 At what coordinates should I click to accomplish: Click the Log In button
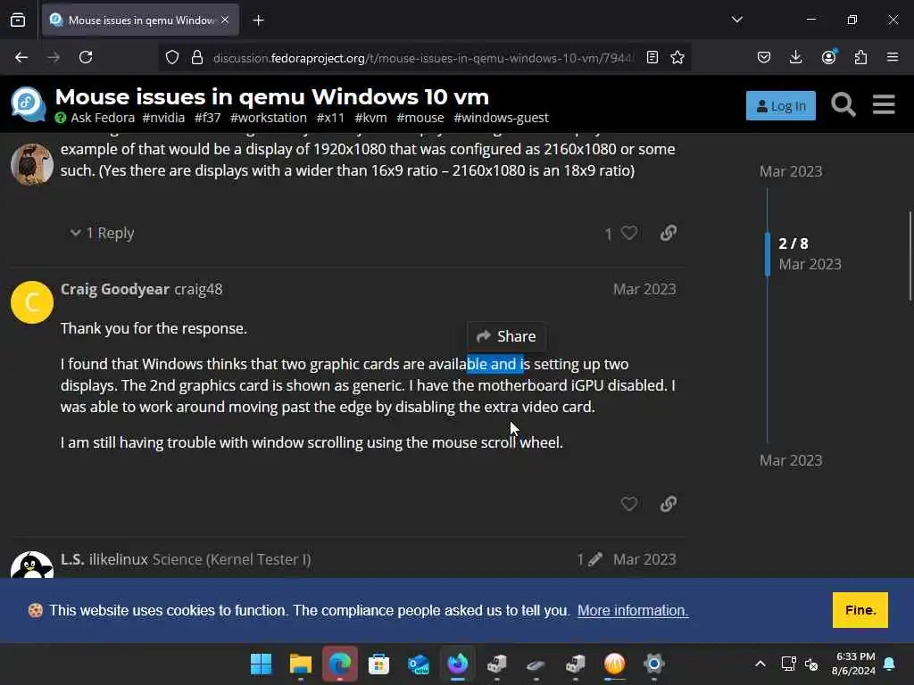[x=780, y=105]
